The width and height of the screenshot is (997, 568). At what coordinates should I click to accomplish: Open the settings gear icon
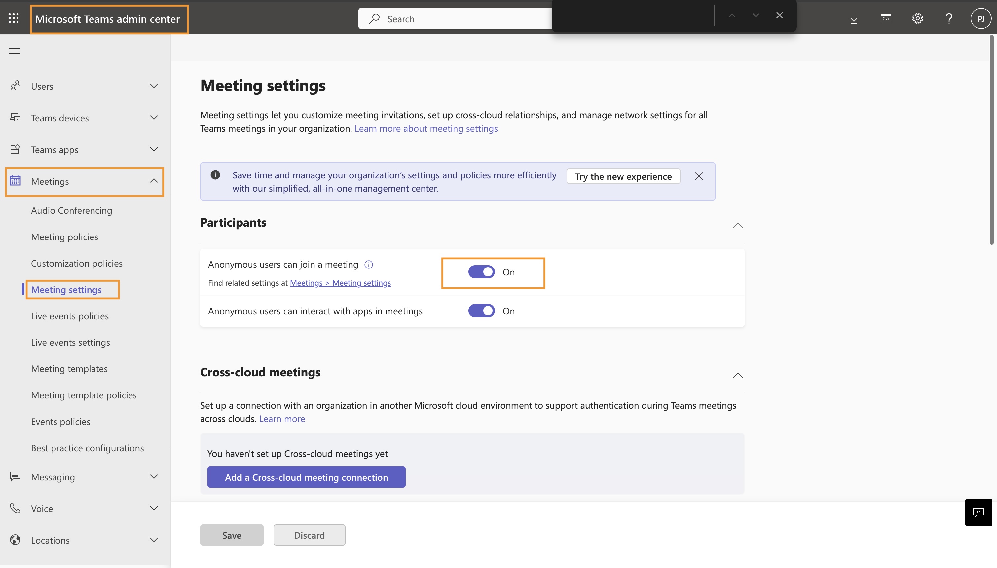pos(917,18)
